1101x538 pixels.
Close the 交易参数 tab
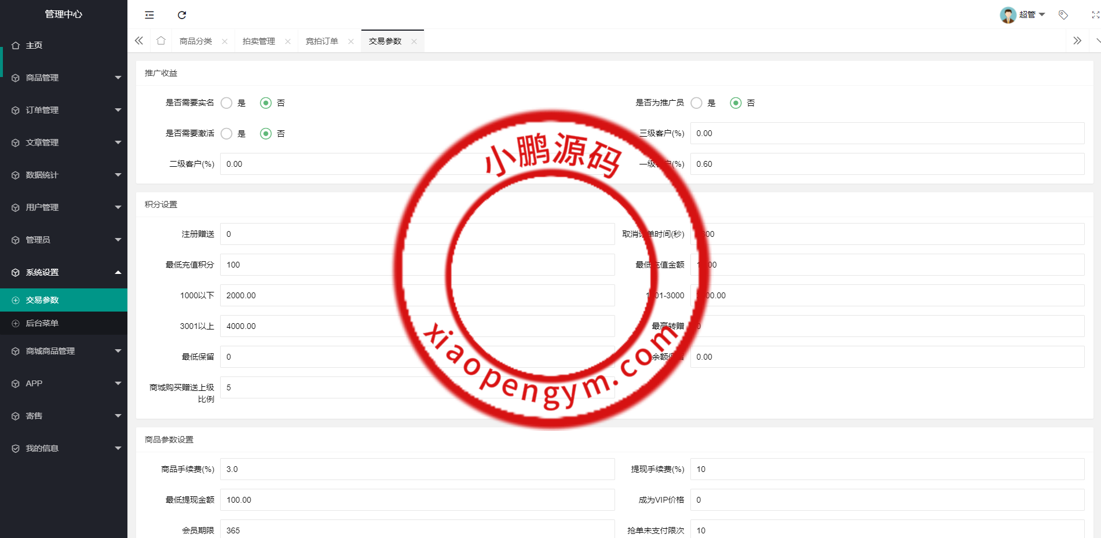point(414,41)
